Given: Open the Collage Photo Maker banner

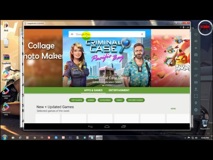Looking at the screenshot, I should coord(43,58).
